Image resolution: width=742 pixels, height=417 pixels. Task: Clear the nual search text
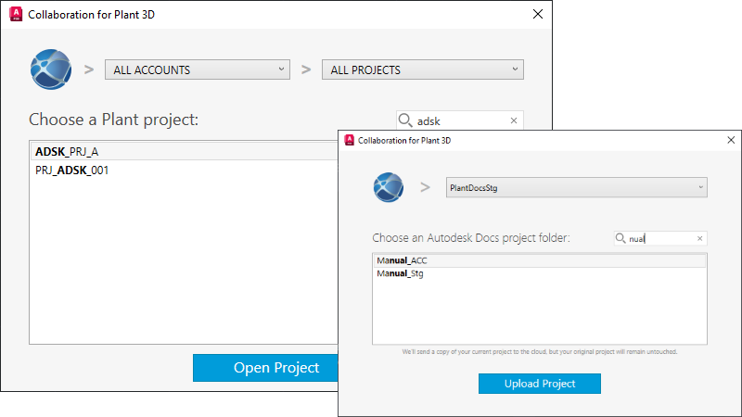coord(700,238)
